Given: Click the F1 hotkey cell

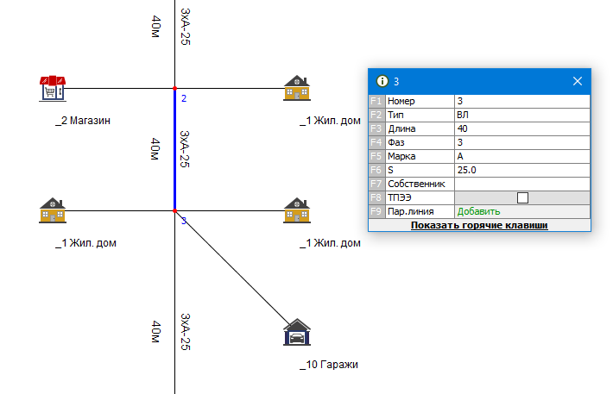Looking at the screenshot, I should (376, 101).
